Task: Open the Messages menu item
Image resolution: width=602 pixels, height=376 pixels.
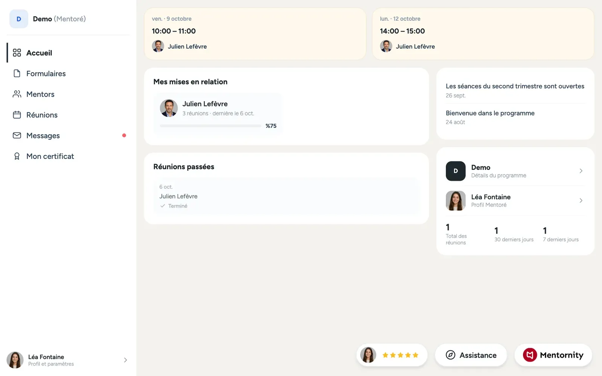Action: coord(68,135)
